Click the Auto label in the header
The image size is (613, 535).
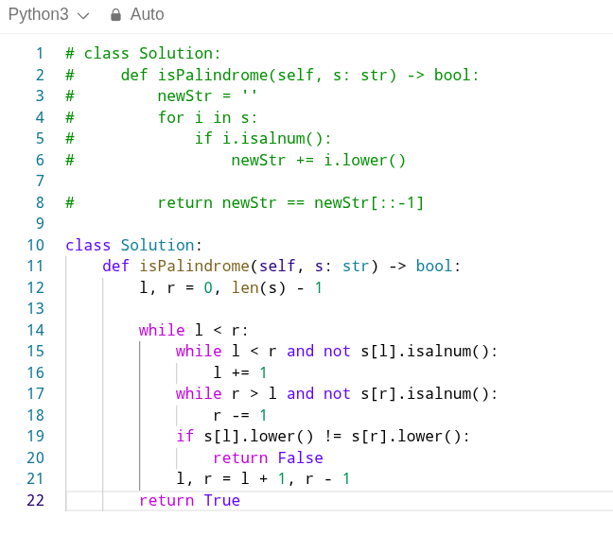coord(147,14)
